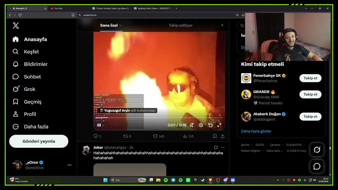Open Grok from the sidebar

[24, 89]
